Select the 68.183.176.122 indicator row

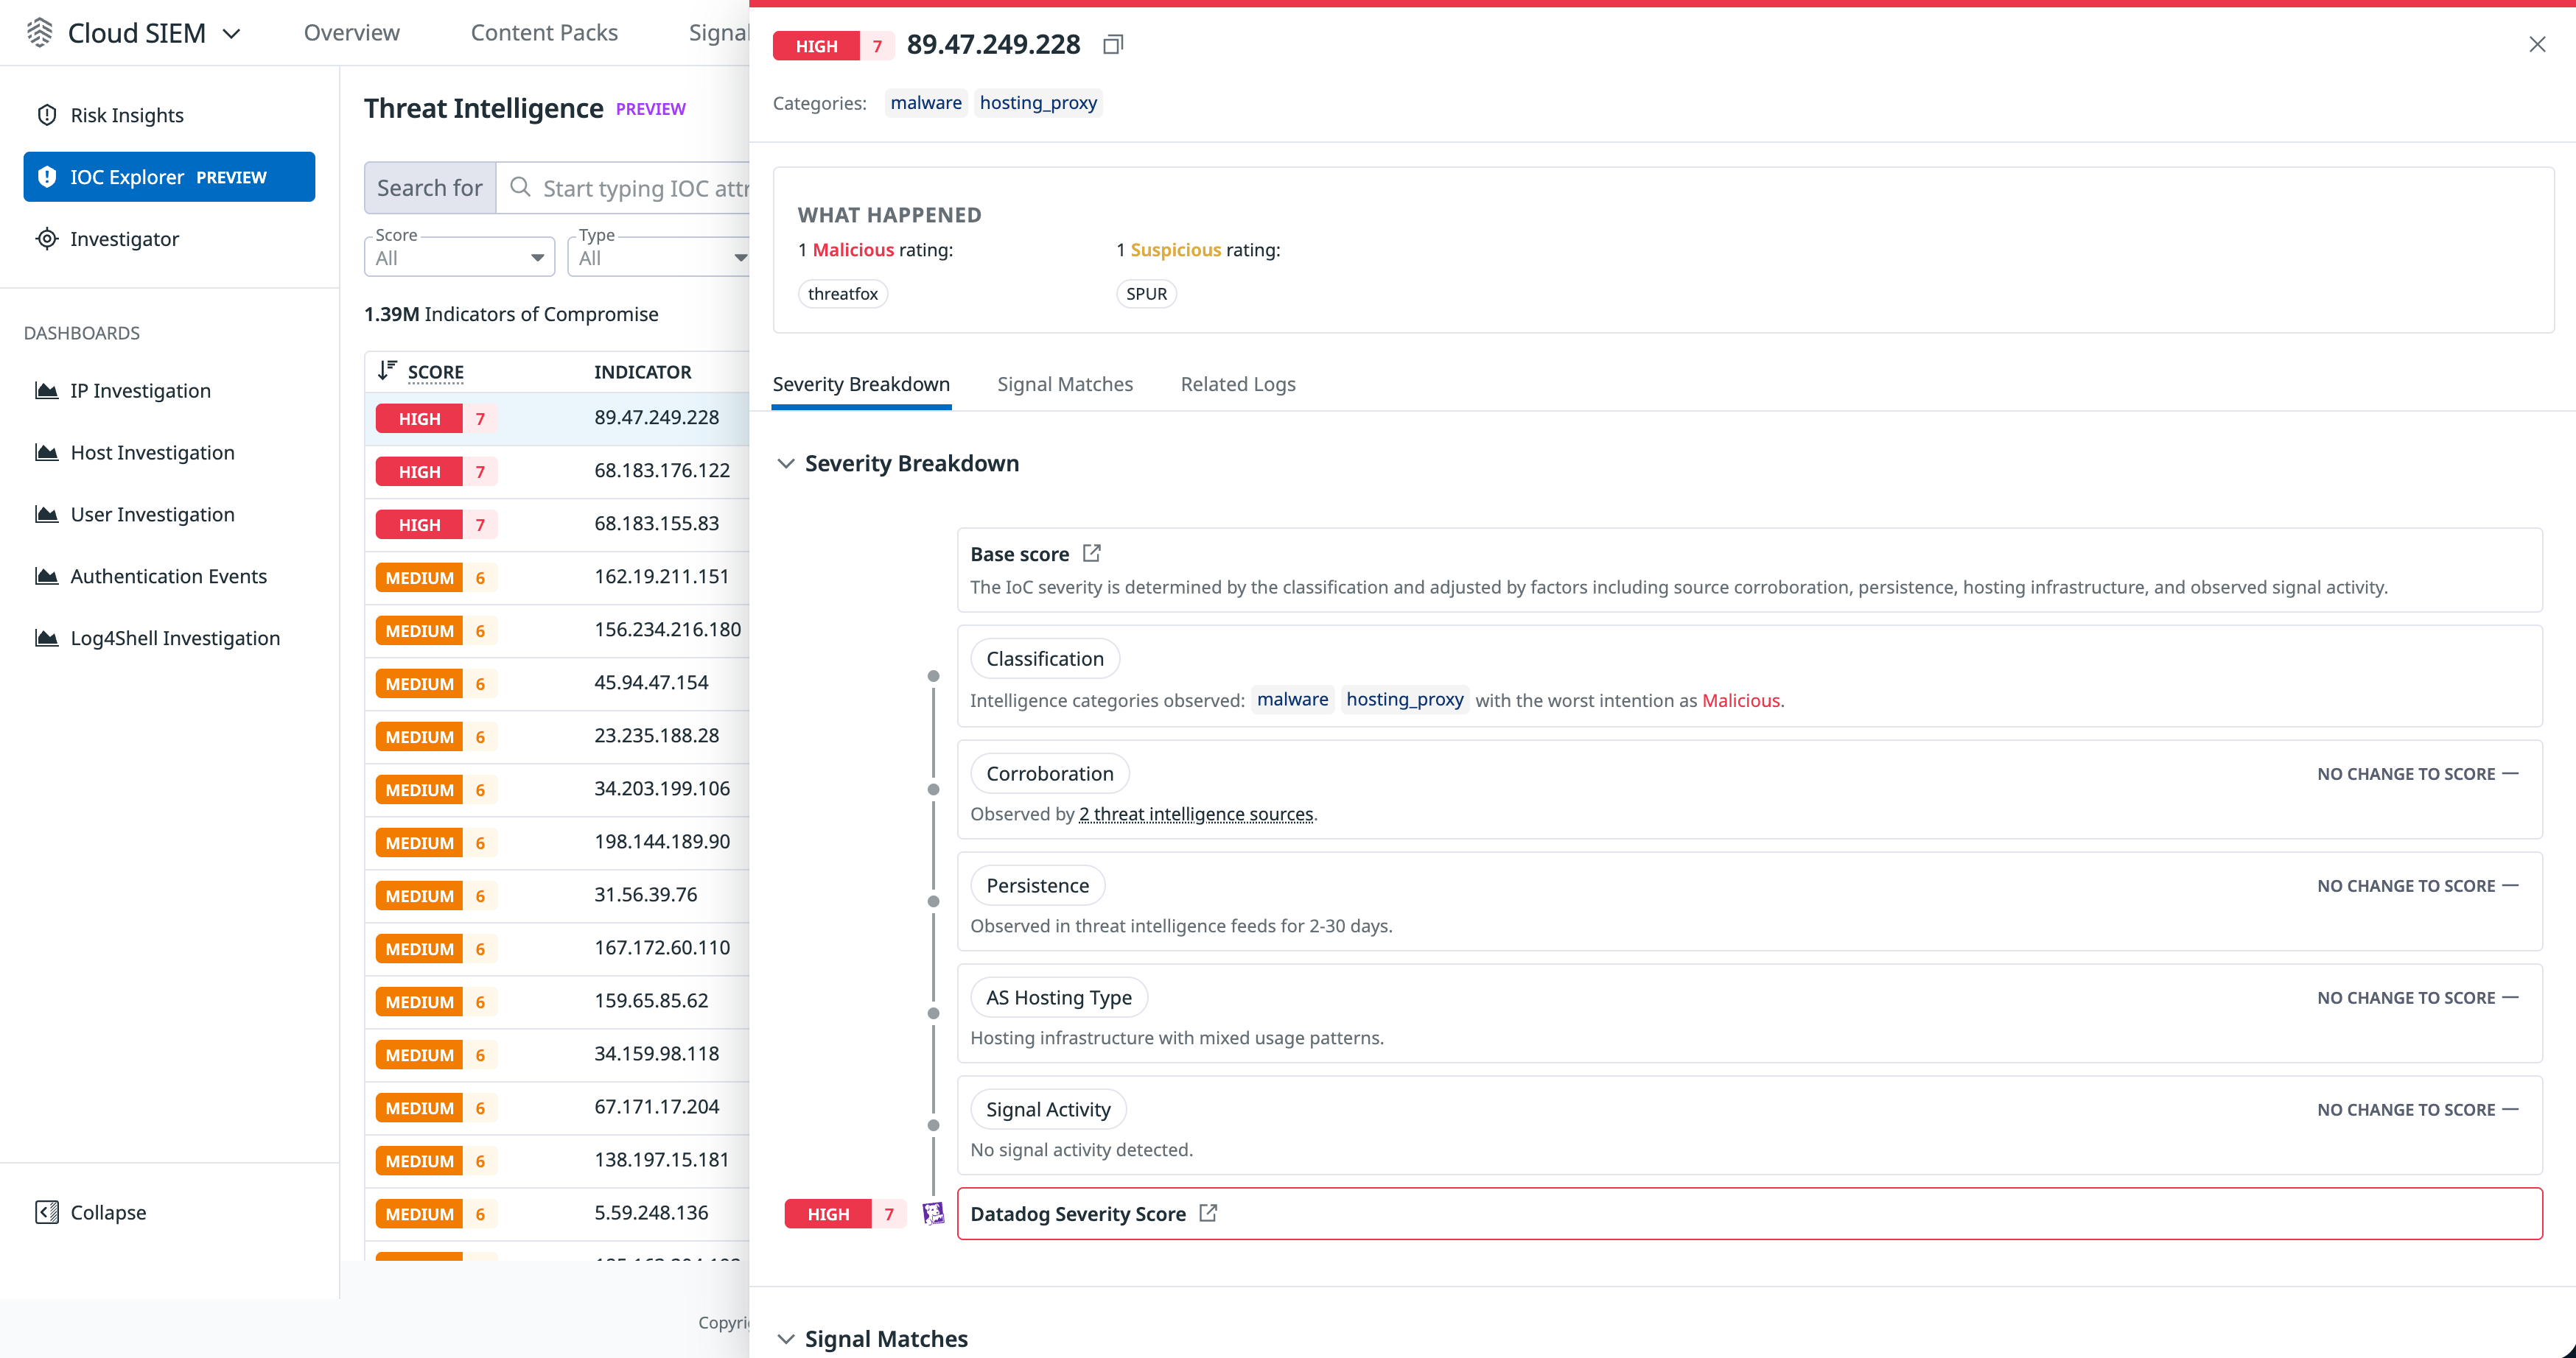[661, 471]
